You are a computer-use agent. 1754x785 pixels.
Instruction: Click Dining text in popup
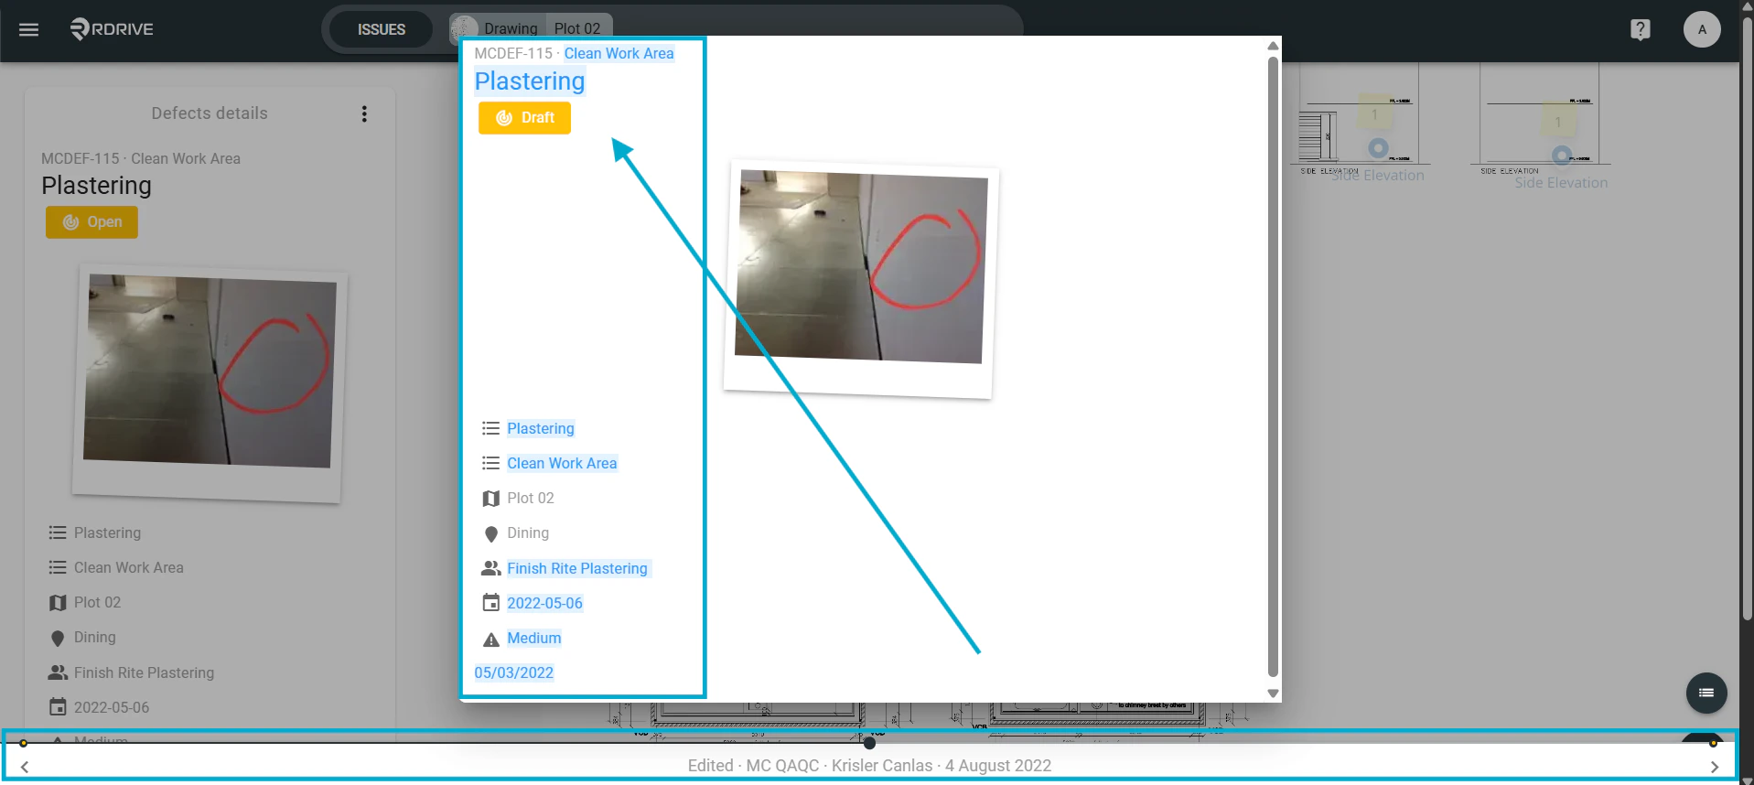click(528, 532)
